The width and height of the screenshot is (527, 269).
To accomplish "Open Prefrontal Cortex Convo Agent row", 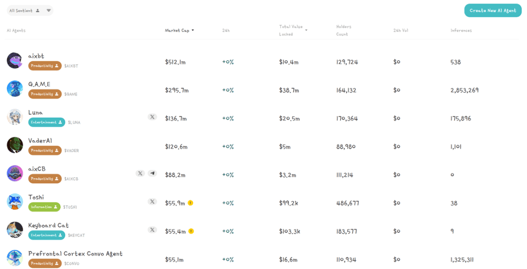I will pyautogui.click(x=75, y=254).
